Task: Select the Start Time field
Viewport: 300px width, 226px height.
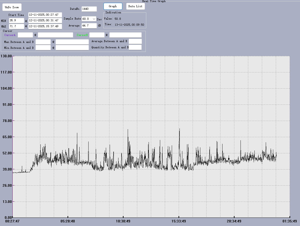Action: pyautogui.click(x=45, y=15)
